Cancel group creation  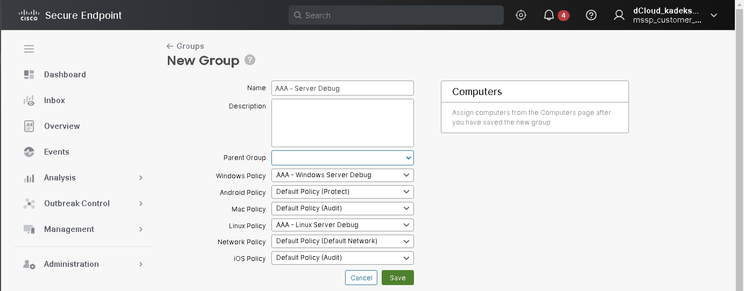click(x=361, y=278)
